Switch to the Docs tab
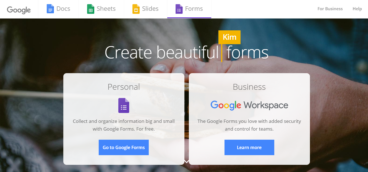This screenshot has width=368, height=172. click(58, 9)
